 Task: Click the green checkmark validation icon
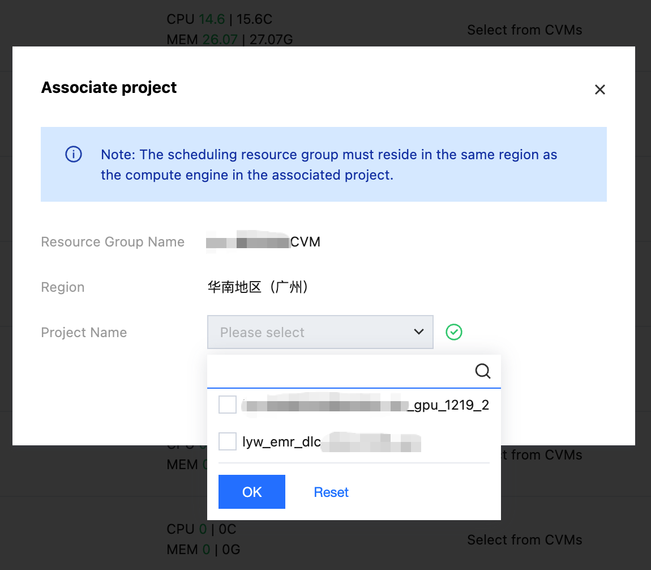pyautogui.click(x=453, y=332)
